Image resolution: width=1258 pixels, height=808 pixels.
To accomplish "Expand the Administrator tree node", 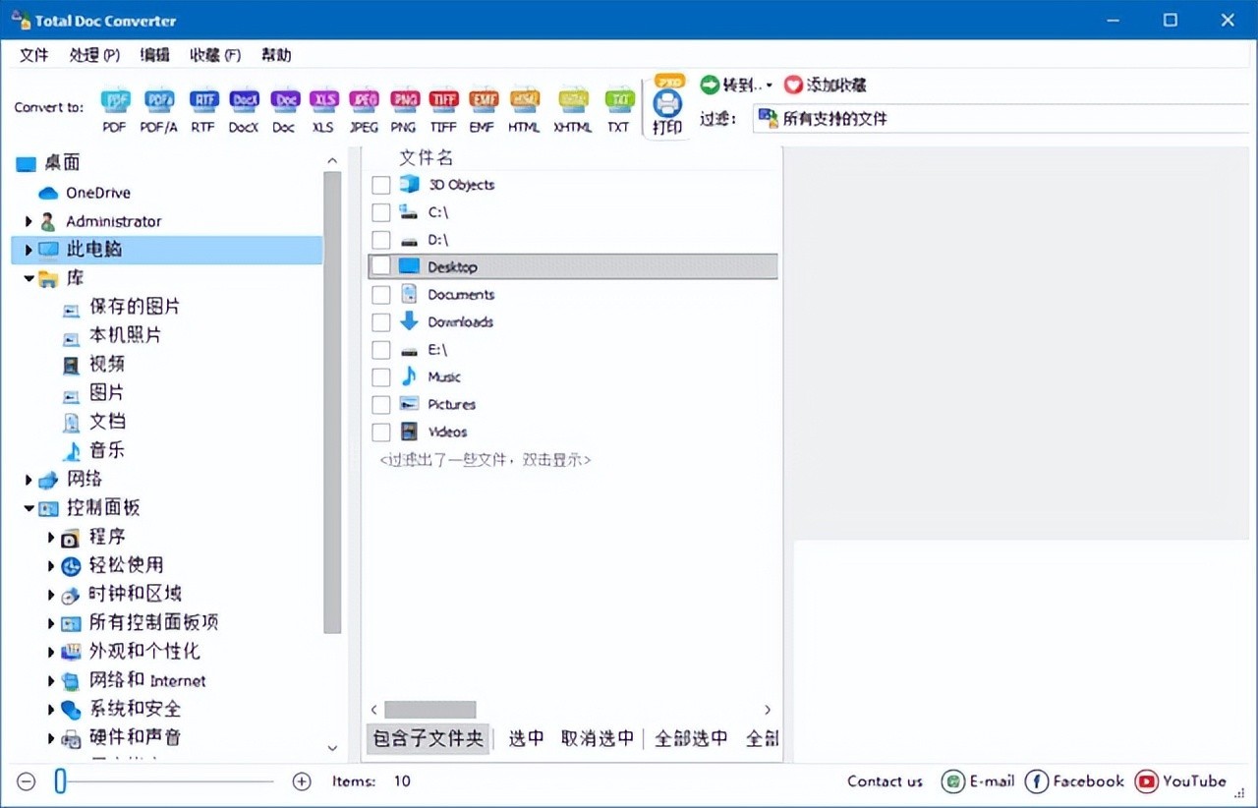I will point(29,221).
